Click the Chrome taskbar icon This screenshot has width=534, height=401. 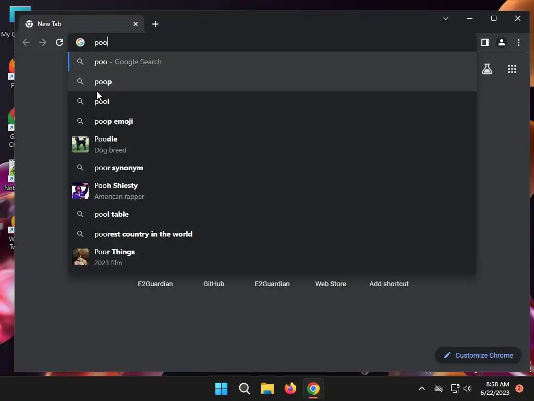coord(313,388)
